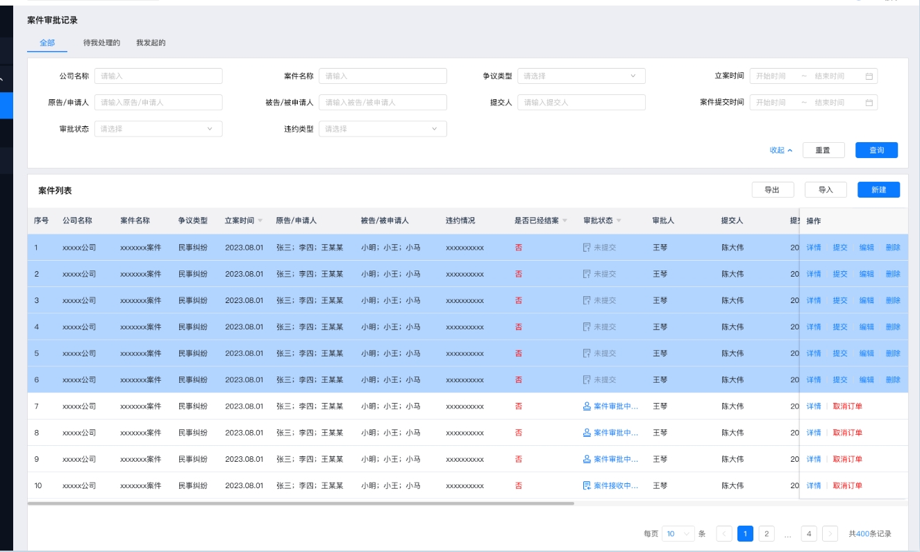The image size is (920, 552).
Task: Click 提交 link in row 6
Action: [x=840, y=379]
